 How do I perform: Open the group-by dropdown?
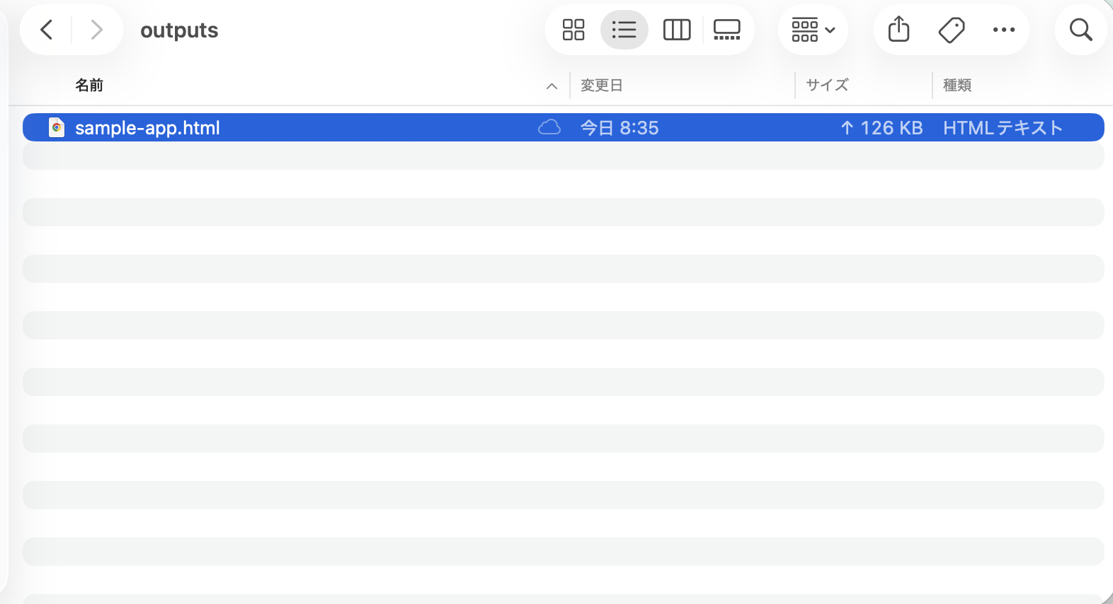(x=814, y=30)
